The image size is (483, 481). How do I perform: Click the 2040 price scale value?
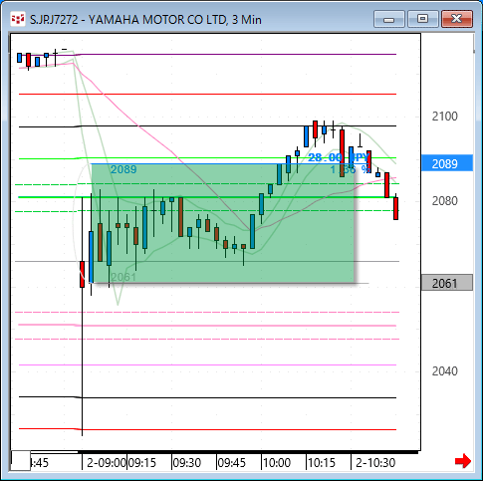444,370
